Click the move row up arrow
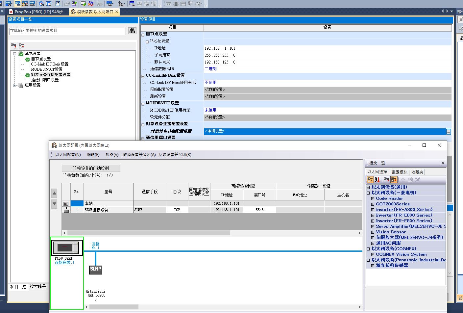This screenshot has width=463, height=313. [x=55, y=193]
